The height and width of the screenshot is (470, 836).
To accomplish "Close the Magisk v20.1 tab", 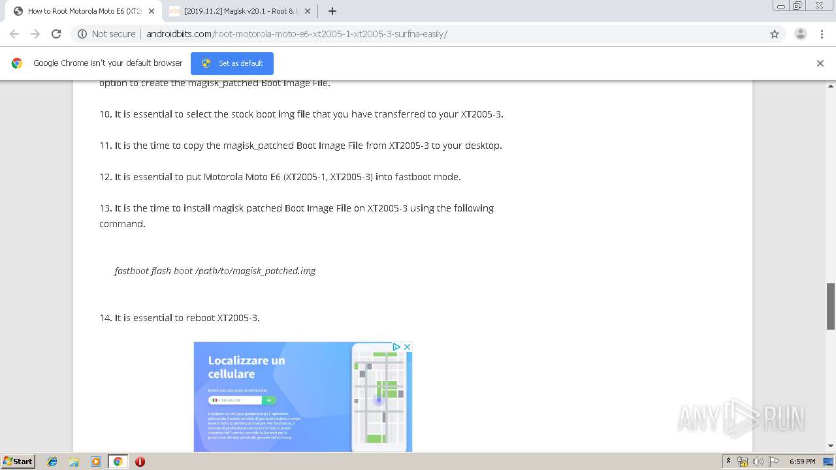I will [x=307, y=11].
